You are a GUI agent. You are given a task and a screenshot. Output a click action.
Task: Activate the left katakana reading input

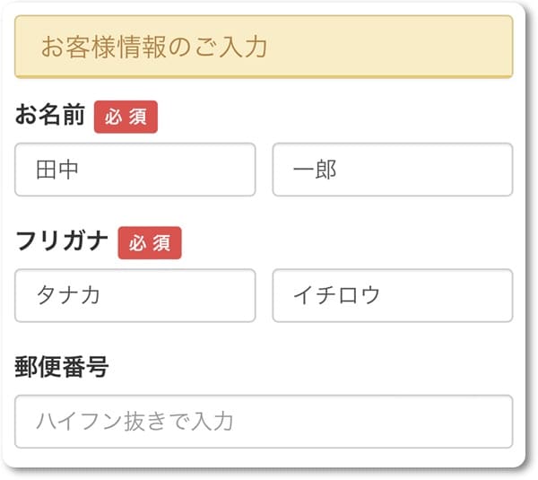point(135,295)
